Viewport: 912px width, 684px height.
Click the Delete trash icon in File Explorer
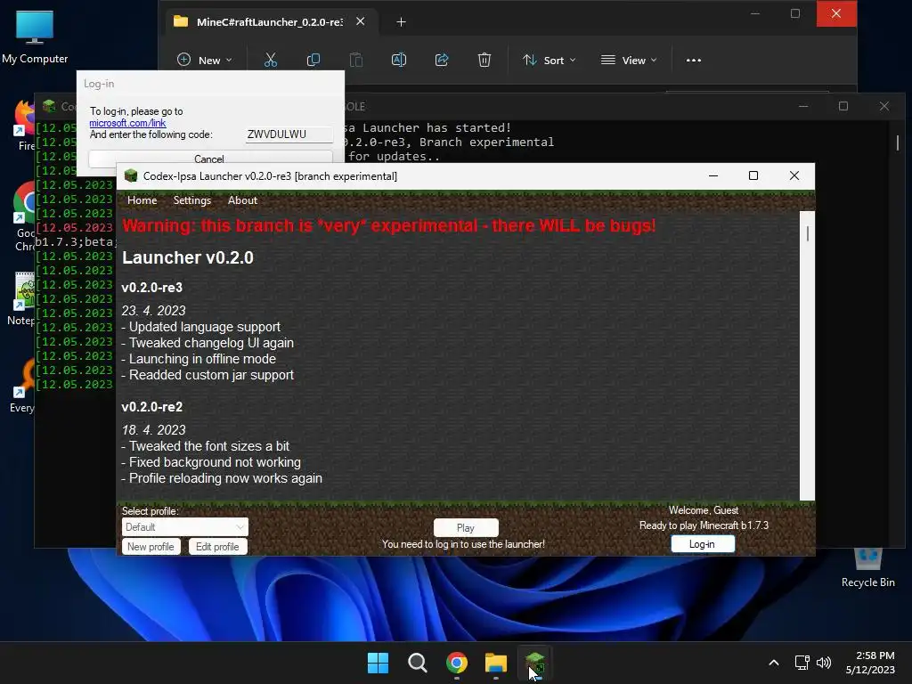pos(484,60)
